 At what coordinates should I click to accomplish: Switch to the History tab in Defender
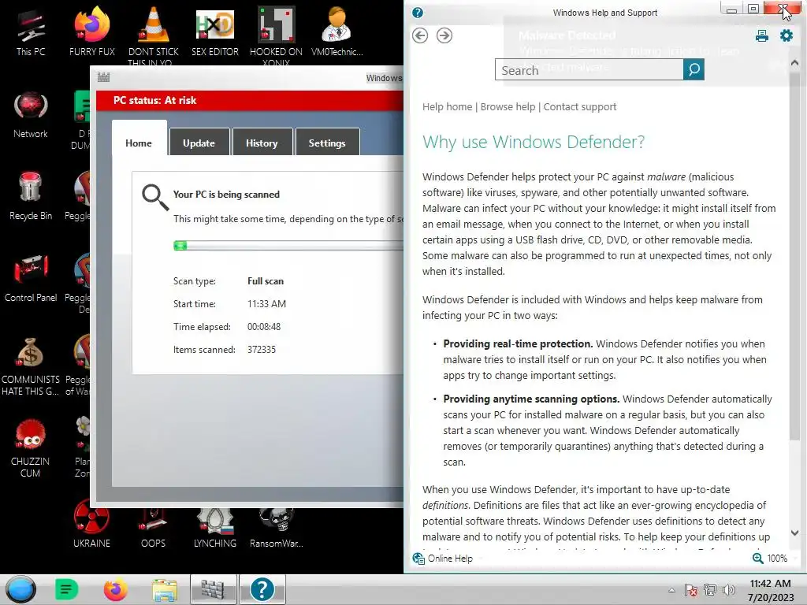(x=262, y=142)
